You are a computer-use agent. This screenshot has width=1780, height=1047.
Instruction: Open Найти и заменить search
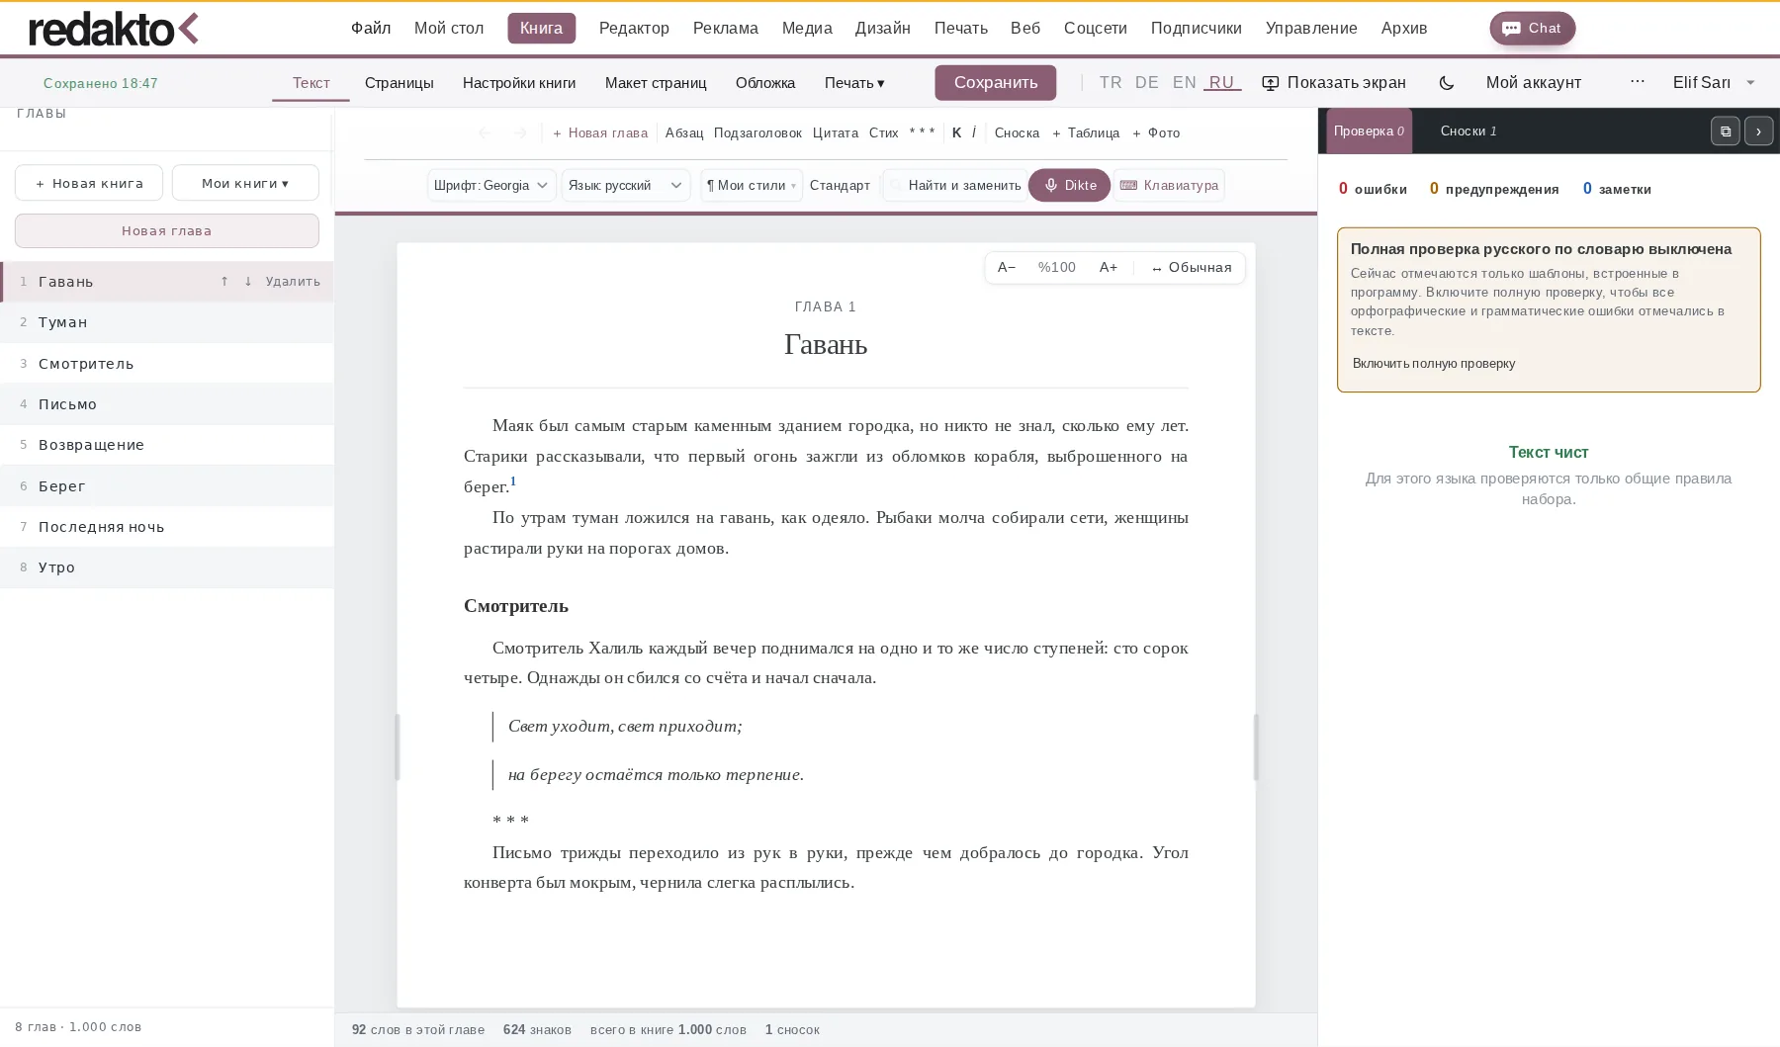pos(955,185)
